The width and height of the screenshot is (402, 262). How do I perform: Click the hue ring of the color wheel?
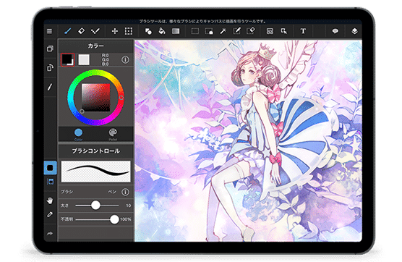pos(121,98)
